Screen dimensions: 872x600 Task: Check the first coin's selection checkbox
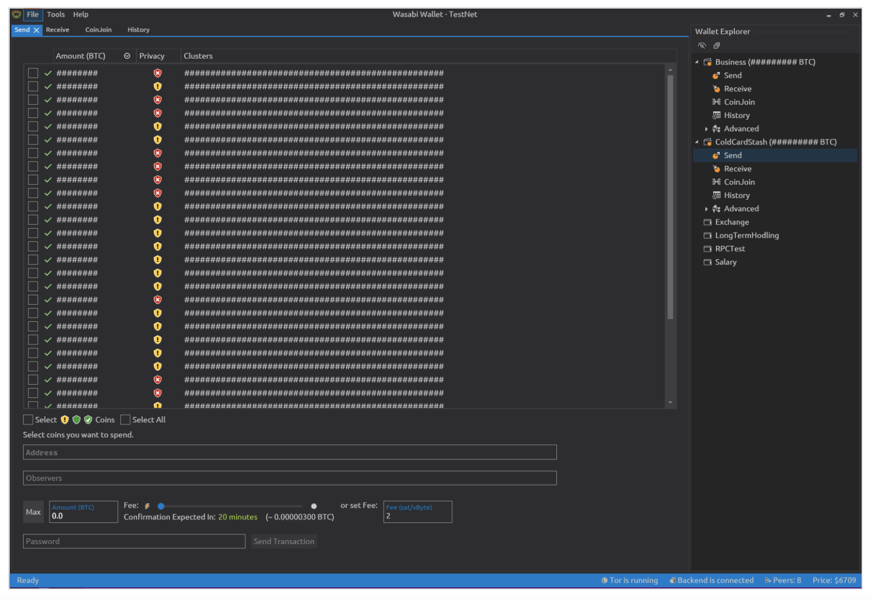tap(33, 73)
